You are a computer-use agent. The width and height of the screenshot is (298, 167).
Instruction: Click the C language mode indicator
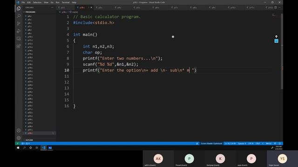pyautogui.click(x=263, y=143)
